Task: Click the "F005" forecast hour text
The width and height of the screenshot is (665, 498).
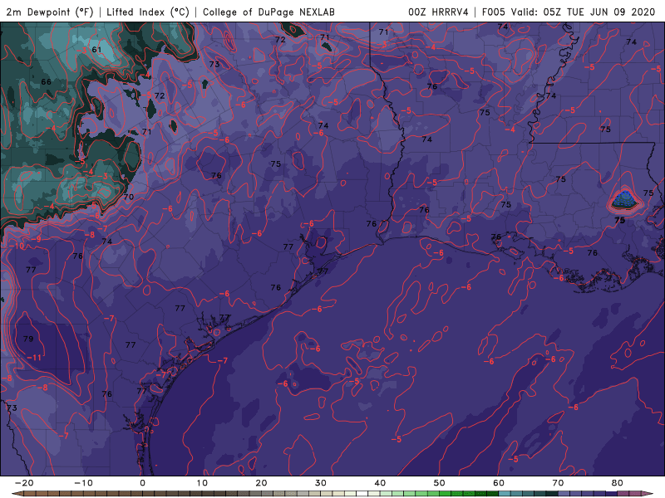Action: click(493, 12)
